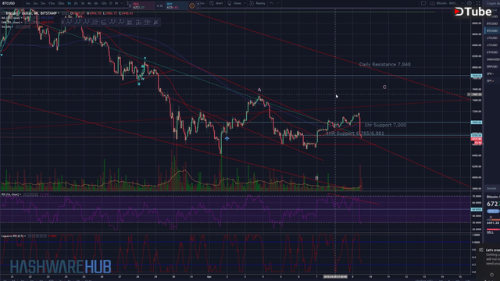Screen dimensions: 500x281
Task: Select the Laguerre RSI pane legend
Action: (x=13, y=236)
